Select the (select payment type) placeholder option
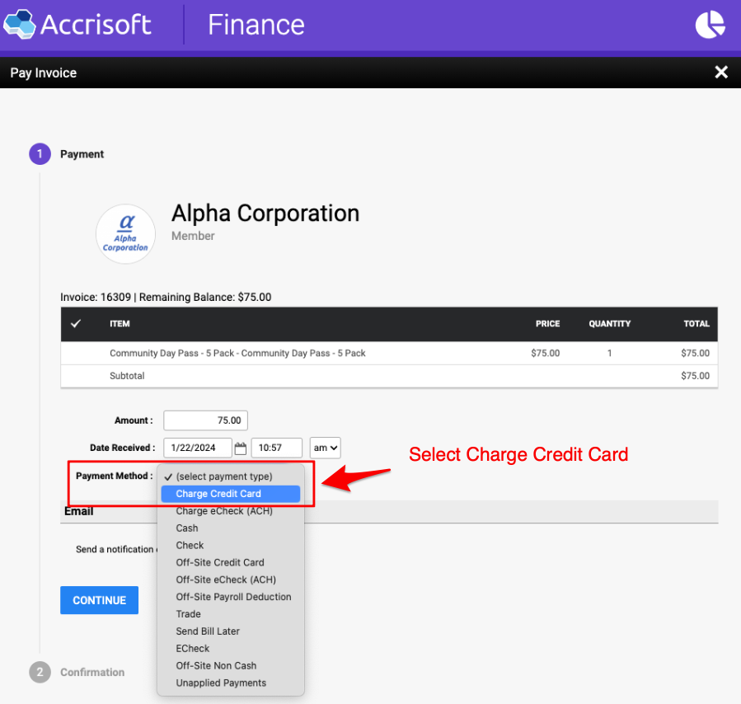The image size is (741, 704). pyautogui.click(x=224, y=476)
